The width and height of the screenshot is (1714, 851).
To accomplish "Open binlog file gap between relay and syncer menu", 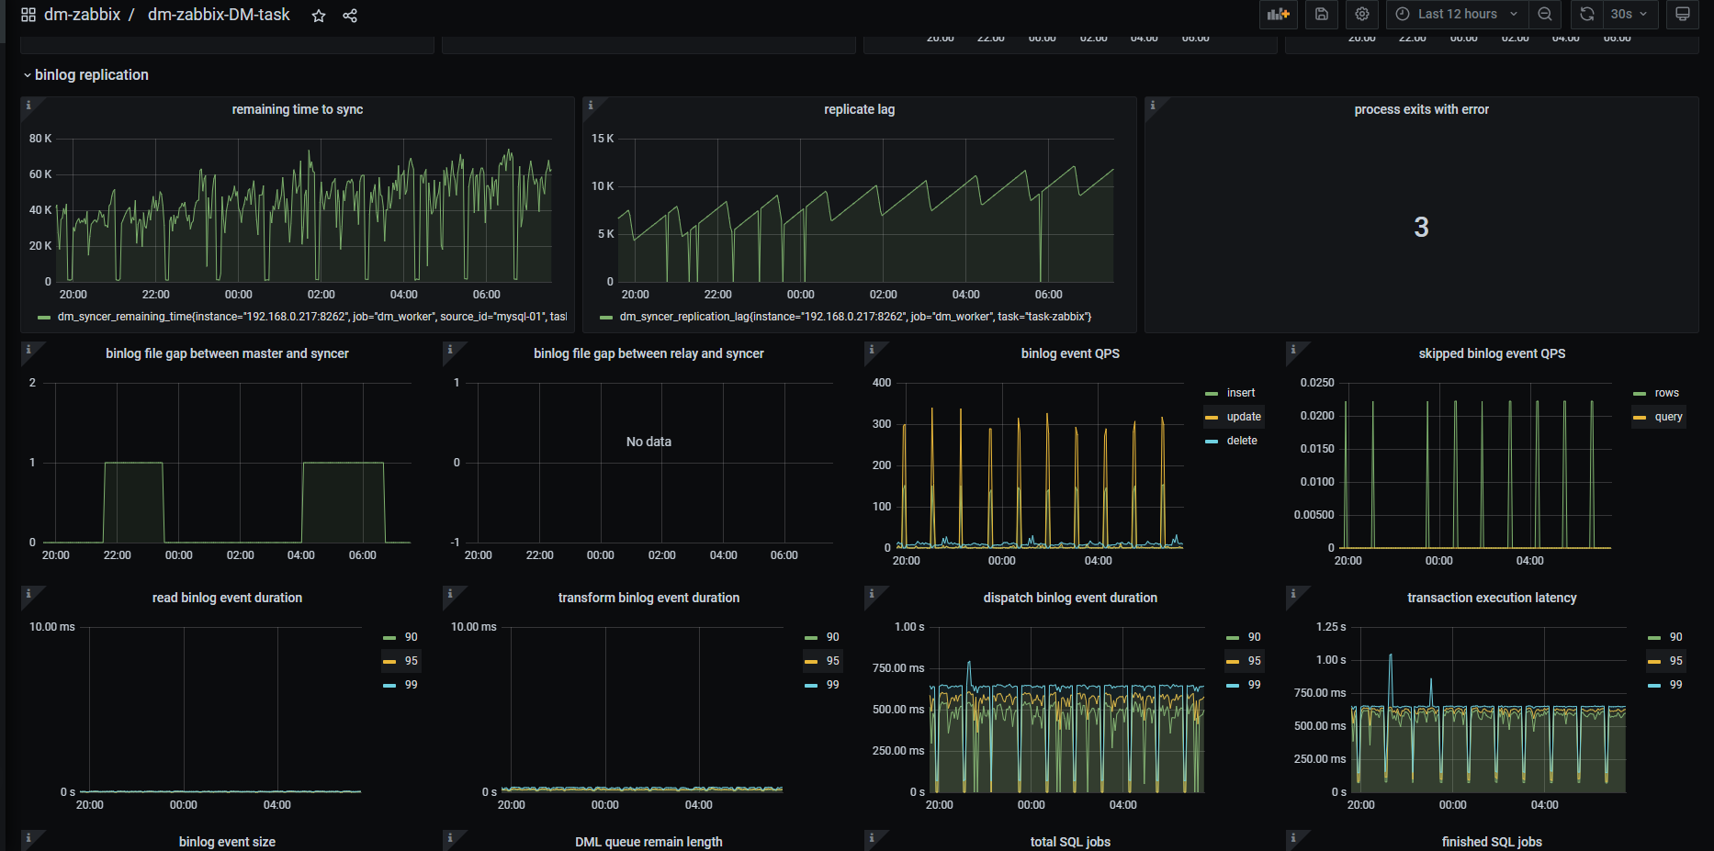I will click(x=648, y=353).
